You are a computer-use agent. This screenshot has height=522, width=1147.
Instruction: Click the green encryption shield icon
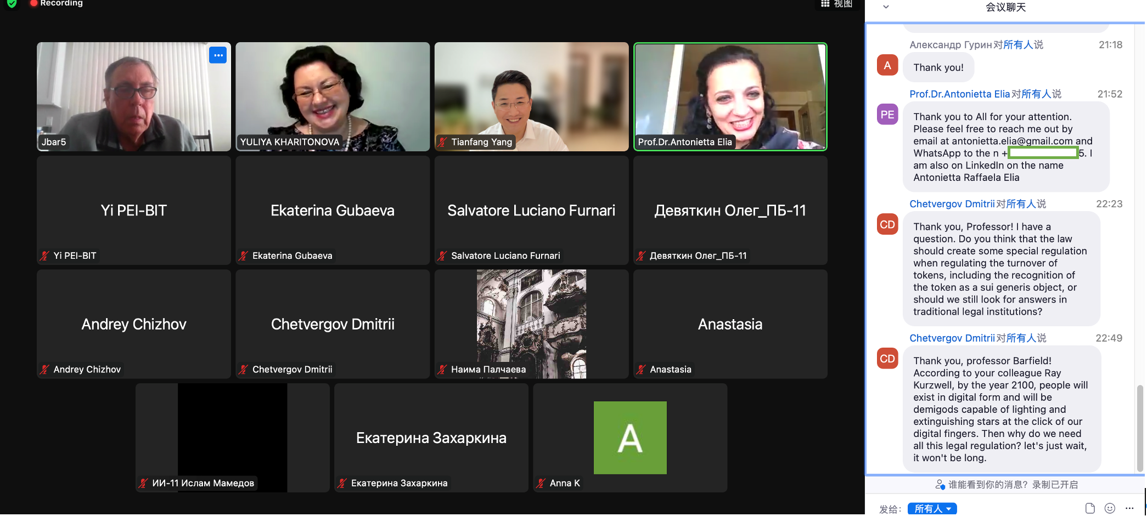12,3
